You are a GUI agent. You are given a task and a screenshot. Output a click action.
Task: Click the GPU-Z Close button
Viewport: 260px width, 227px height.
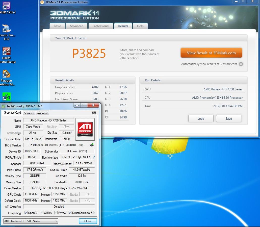pyautogui.click(x=88, y=221)
